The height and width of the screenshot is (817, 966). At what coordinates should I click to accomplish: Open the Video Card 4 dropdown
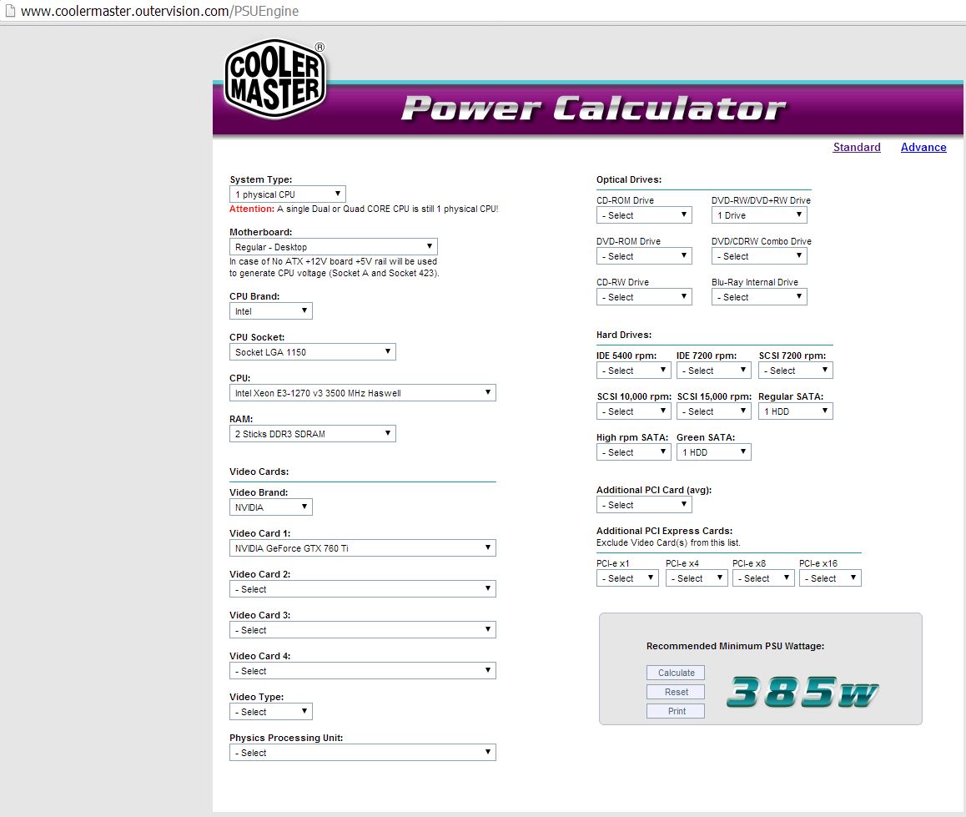(362, 670)
